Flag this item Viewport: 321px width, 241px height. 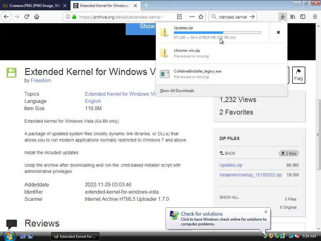pos(298,75)
